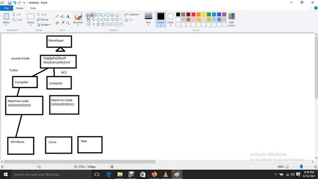The width and height of the screenshot is (318, 179).
Task: Choose the Right arrow shape
Action: (x=107, y=19)
